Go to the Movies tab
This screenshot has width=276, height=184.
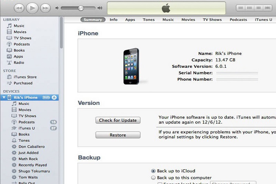[188, 20]
